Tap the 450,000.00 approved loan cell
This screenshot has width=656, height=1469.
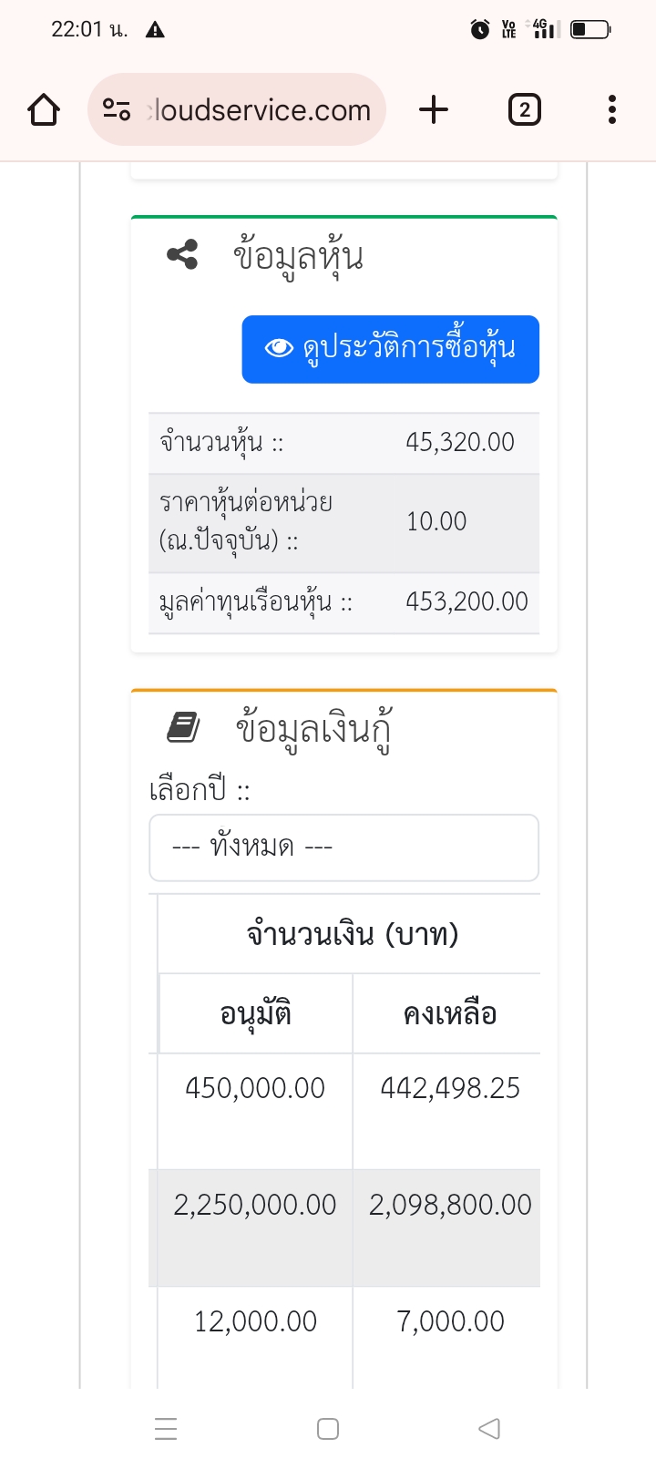tap(255, 1088)
